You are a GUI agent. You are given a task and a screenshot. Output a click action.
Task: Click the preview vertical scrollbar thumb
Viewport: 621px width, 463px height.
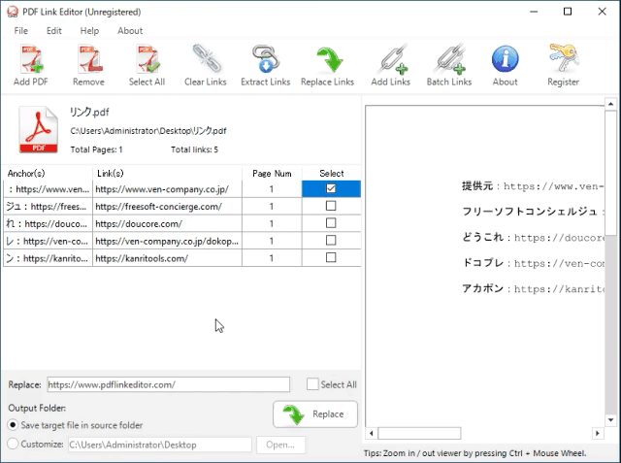(610, 173)
